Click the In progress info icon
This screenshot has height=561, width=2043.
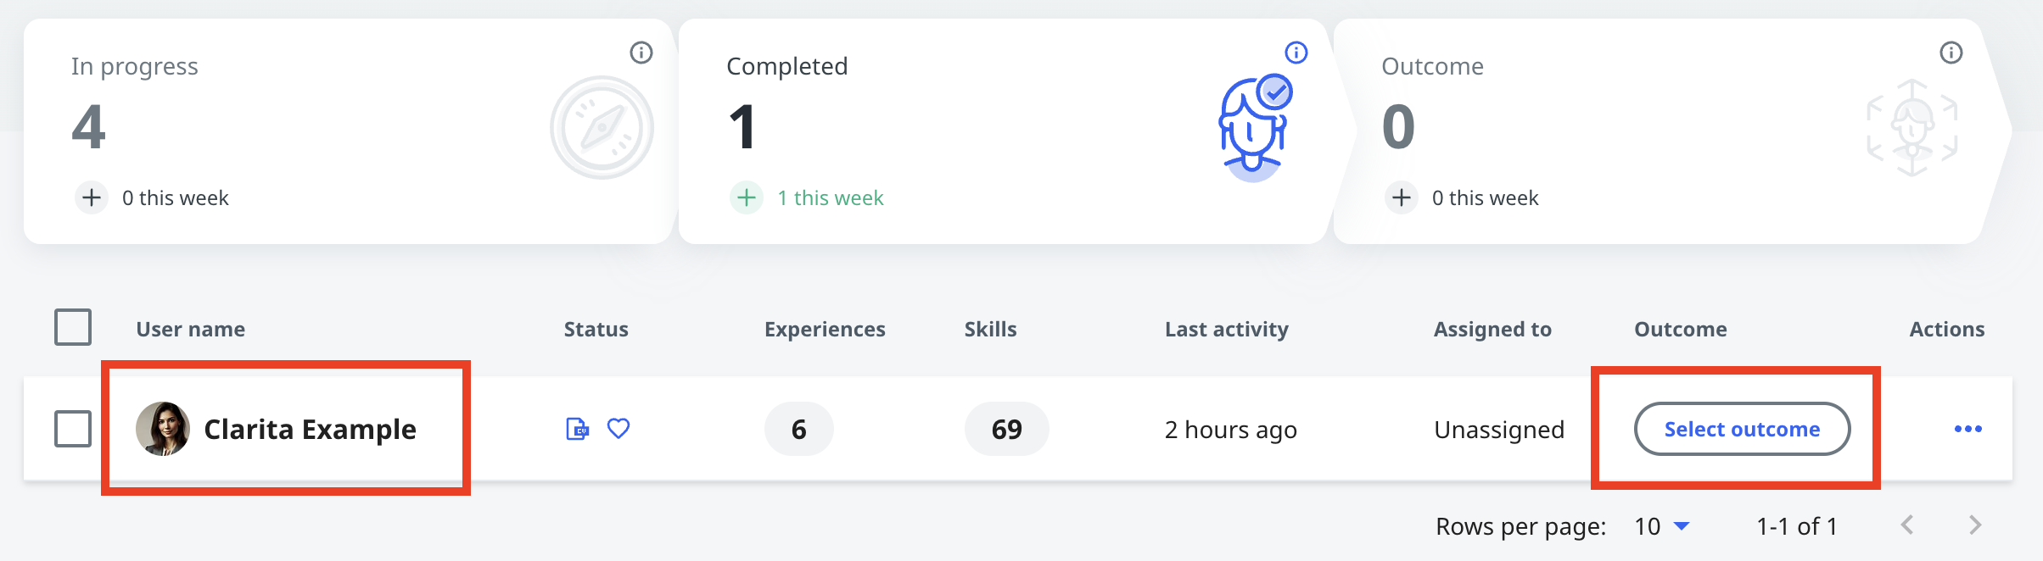tap(641, 53)
